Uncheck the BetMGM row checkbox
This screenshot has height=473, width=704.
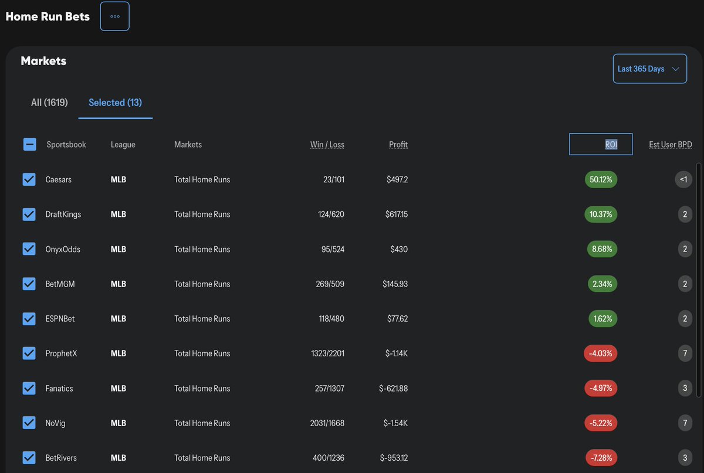(29, 284)
